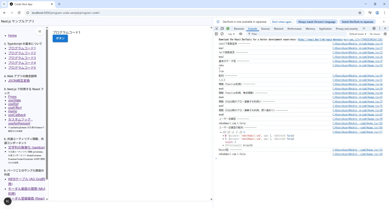Click the sidebar vertical scrollbar
The height and width of the screenshot is (209, 389).
[47, 104]
